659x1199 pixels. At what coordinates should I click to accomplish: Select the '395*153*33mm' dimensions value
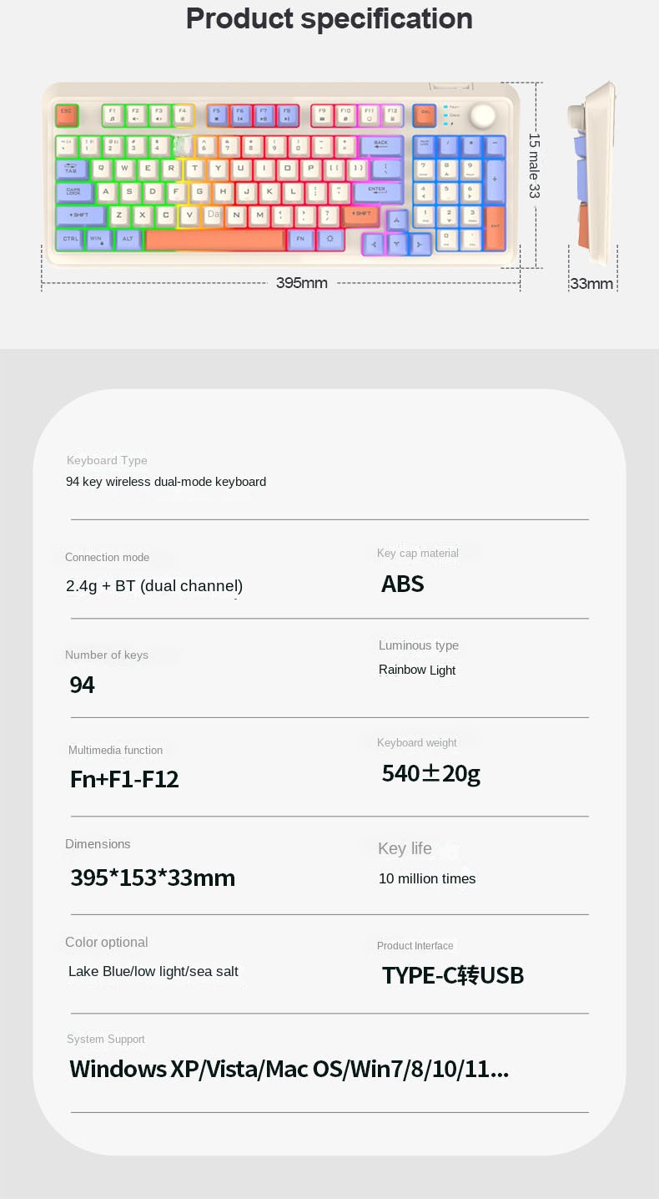tap(153, 878)
